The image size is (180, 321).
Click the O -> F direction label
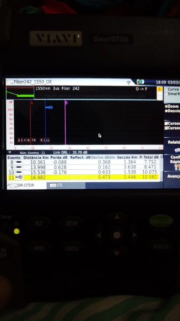[x=142, y=89]
